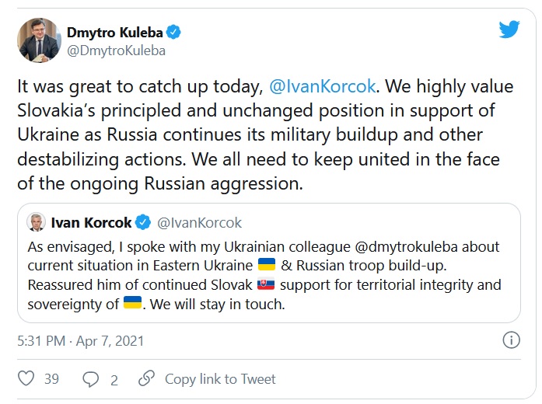The height and width of the screenshot is (404, 542).
Task: Click the reply count 2
Action: coord(114,379)
